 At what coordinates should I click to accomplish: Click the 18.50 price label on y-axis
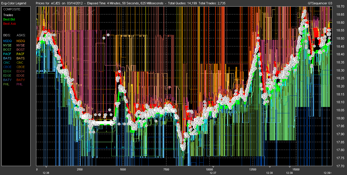tap(340, 38)
